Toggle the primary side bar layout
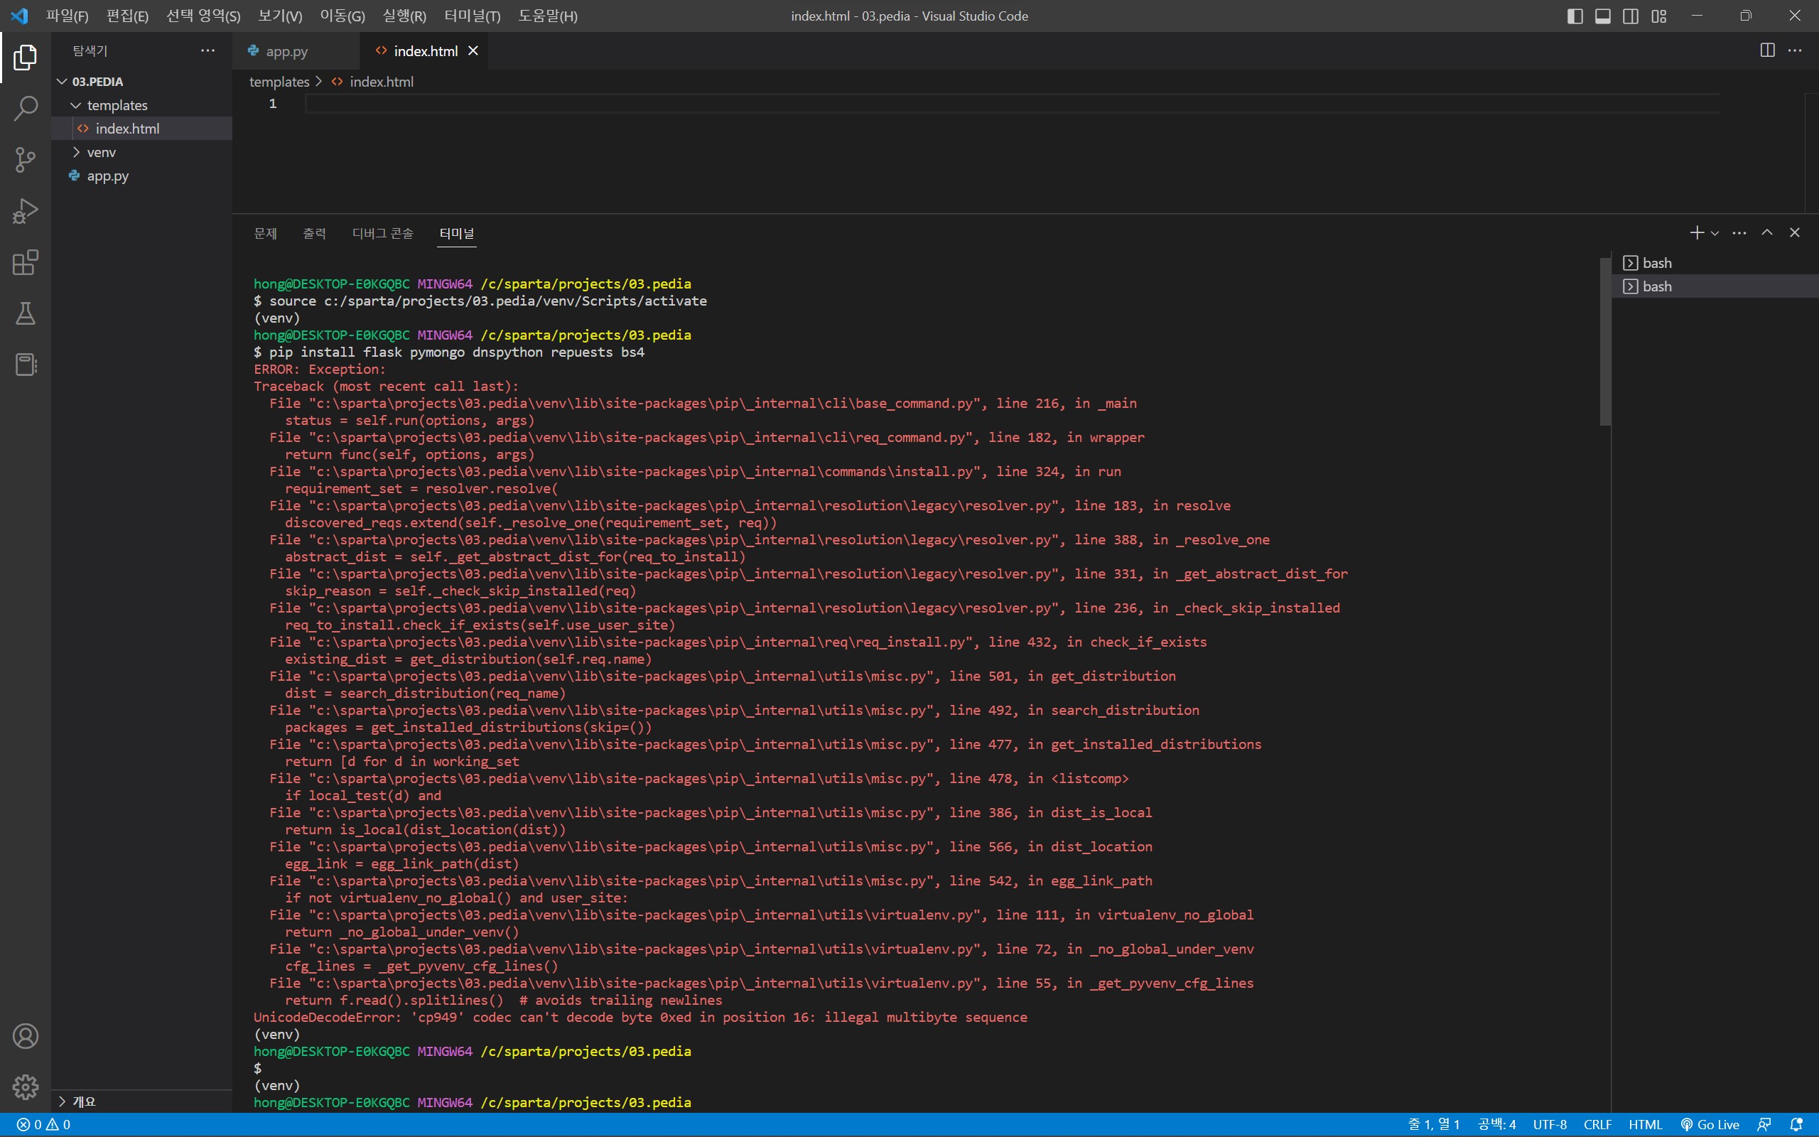Image resolution: width=1819 pixels, height=1137 pixels. 1575,16
